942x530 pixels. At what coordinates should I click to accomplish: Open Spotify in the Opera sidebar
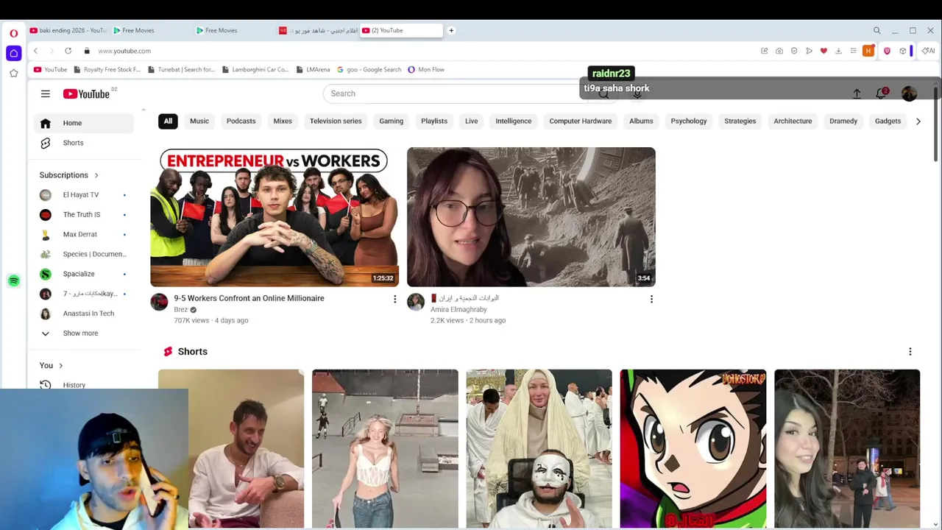coord(13,280)
